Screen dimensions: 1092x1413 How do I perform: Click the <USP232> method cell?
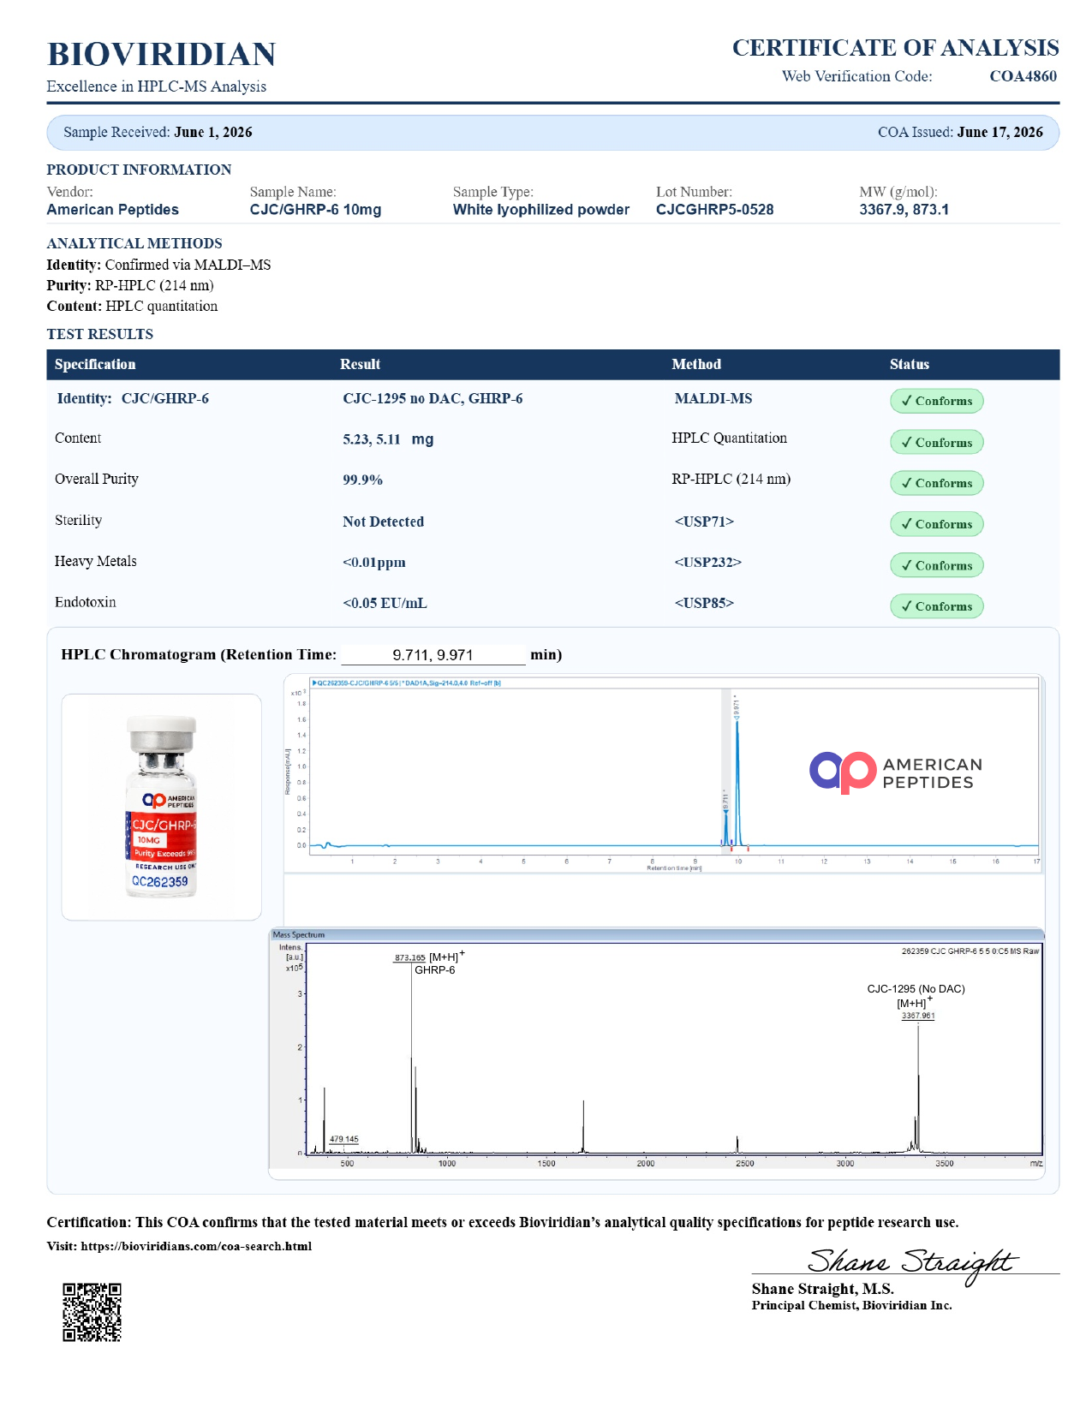coord(708,563)
